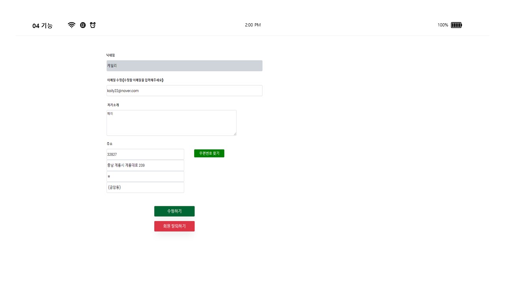Image resolution: width=505 pixels, height=284 pixels.
Task: Select the kaily22@naver.com email input
Action: click(x=184, y=90)
